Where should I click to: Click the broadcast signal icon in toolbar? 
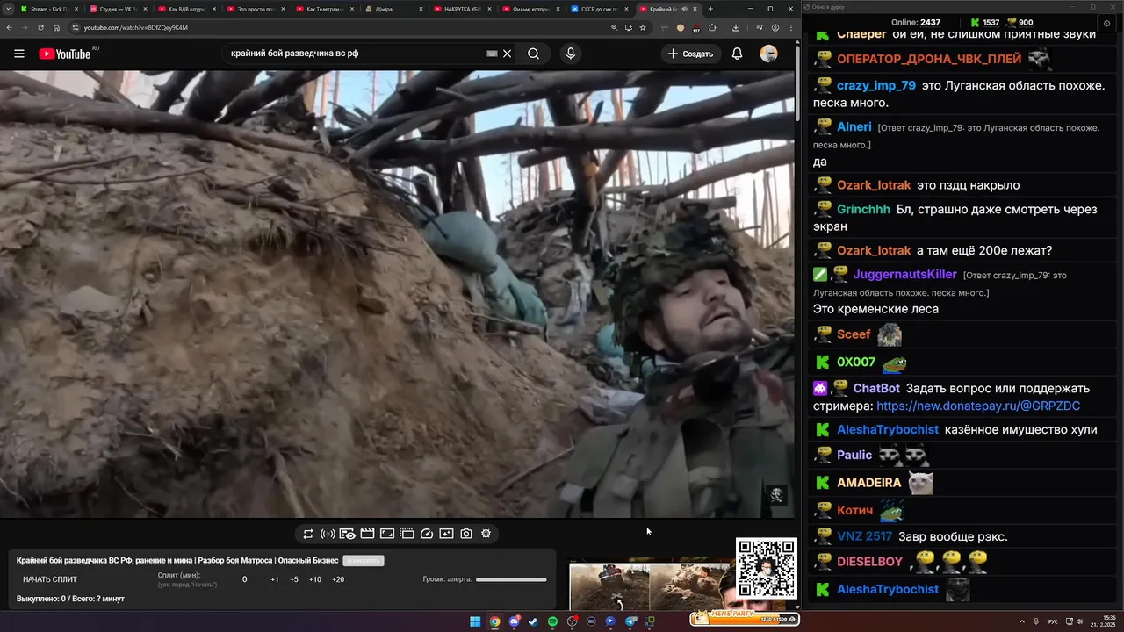(x=328, y=534)
